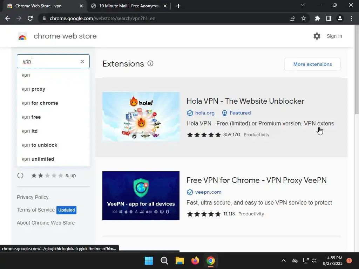Viewport: 359px width, 269px height.
Task: Click the VeePN 11,113 ratings stars
Action: click(x=204, y=214)
